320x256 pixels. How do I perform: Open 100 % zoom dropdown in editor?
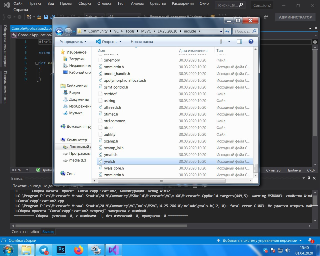(27, 170)
